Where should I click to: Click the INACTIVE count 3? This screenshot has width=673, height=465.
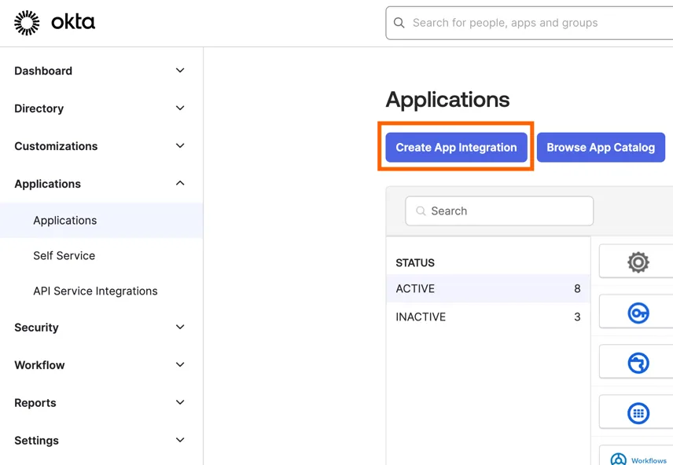577,317
